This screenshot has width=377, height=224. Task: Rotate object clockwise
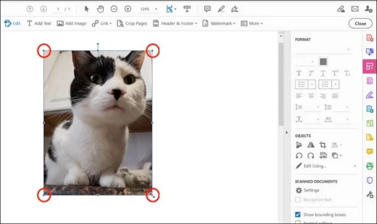pos(311,156)
